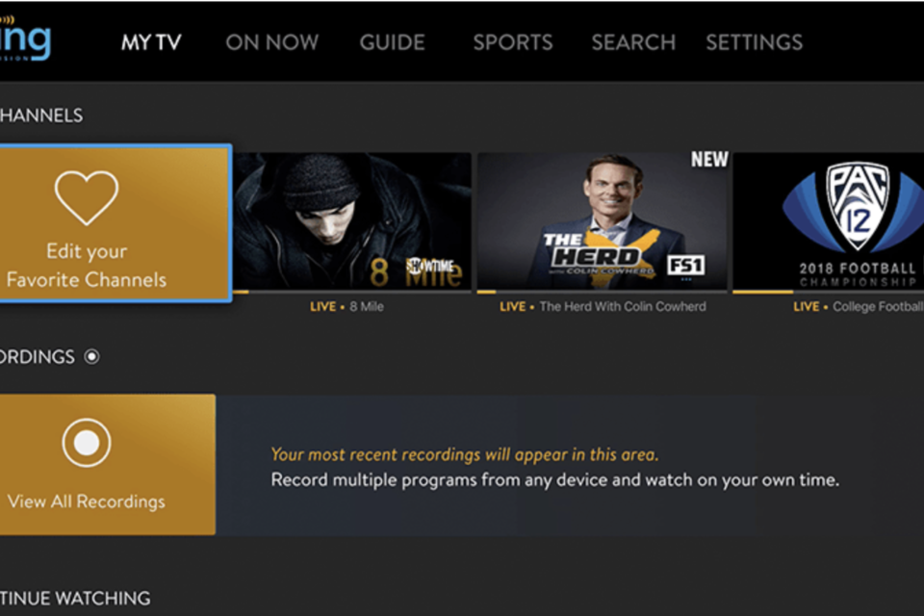The height and width of the screenshot is (616, 924).
Task: Click the Showtime logo on the 8 Mile card
Action: (x=431, y=266)
